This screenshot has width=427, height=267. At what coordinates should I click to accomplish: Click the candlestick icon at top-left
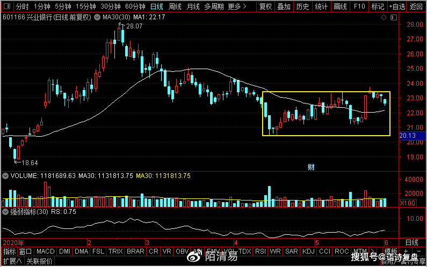6,7
